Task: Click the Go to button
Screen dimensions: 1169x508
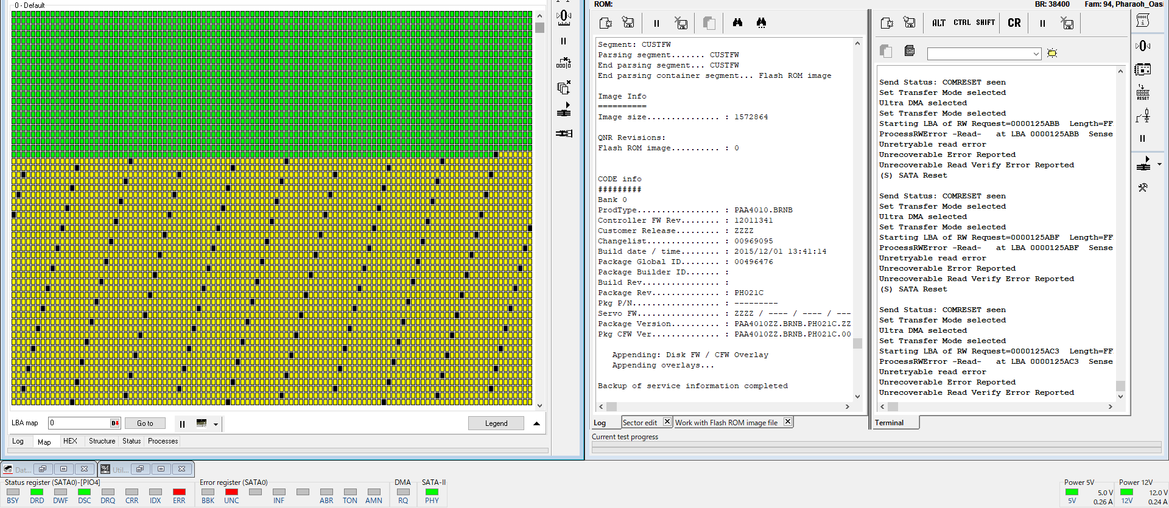Action: coord(145,423)
